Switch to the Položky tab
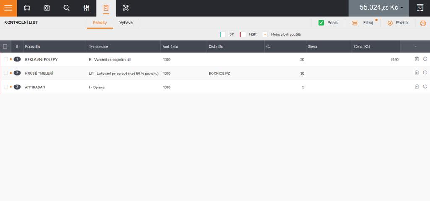The width and height of the screenshot is (430, 201). coord(100,23)
